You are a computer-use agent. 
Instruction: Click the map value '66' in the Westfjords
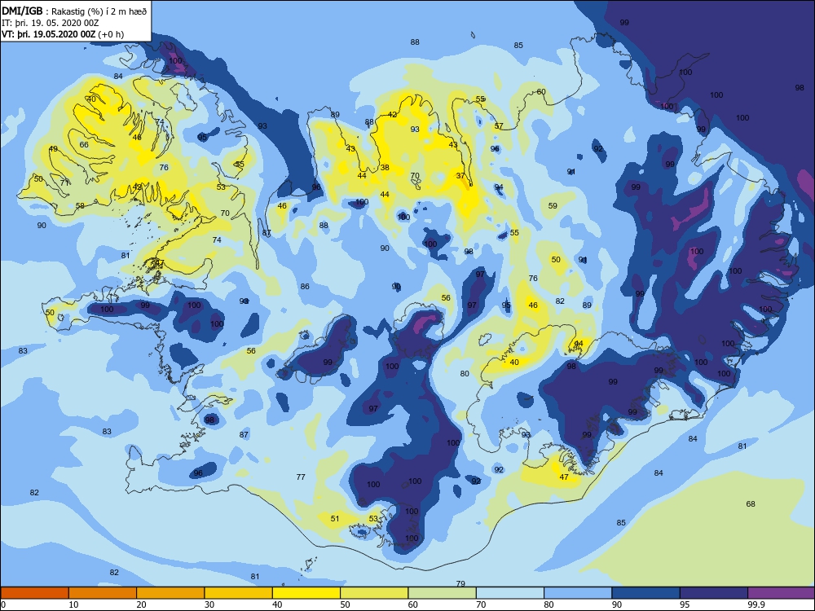84,145
